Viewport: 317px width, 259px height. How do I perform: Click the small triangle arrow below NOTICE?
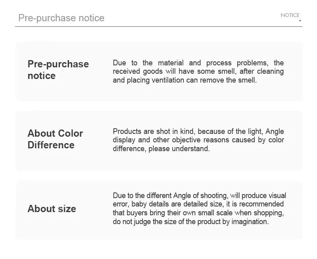[300, 20]
